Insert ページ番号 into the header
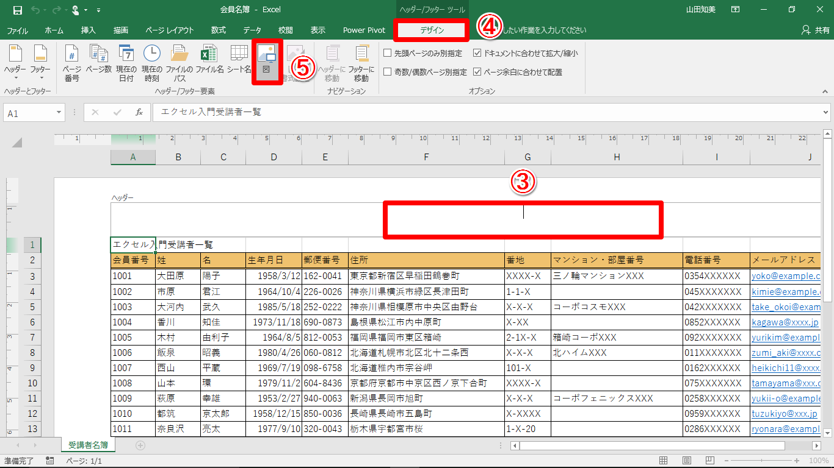 click(72, 63)
